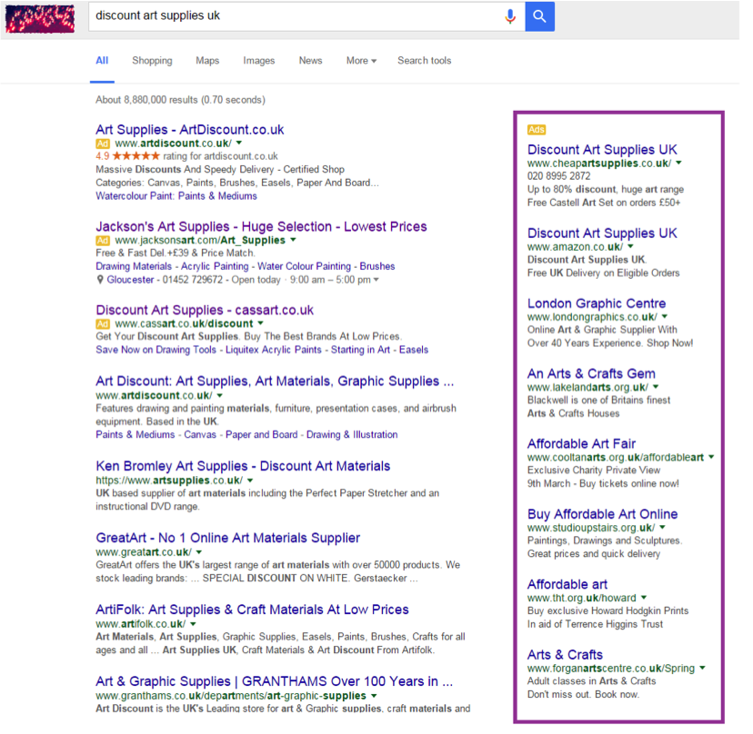This screenshot has height=734, width=753.
Task: Click the five-star rating for artdiscount.co.uk
Action: point(138,158)
